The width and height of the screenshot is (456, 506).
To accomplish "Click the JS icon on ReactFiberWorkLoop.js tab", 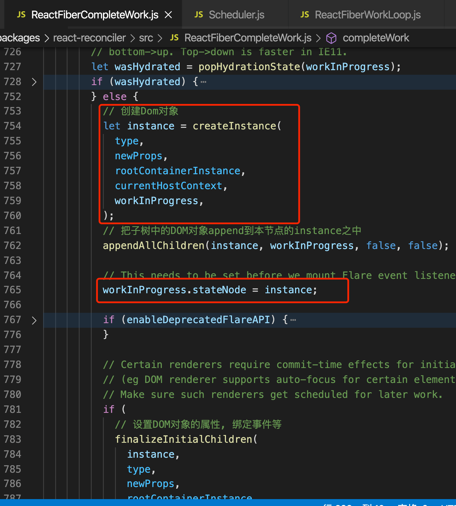I will [x=305, y=15].
